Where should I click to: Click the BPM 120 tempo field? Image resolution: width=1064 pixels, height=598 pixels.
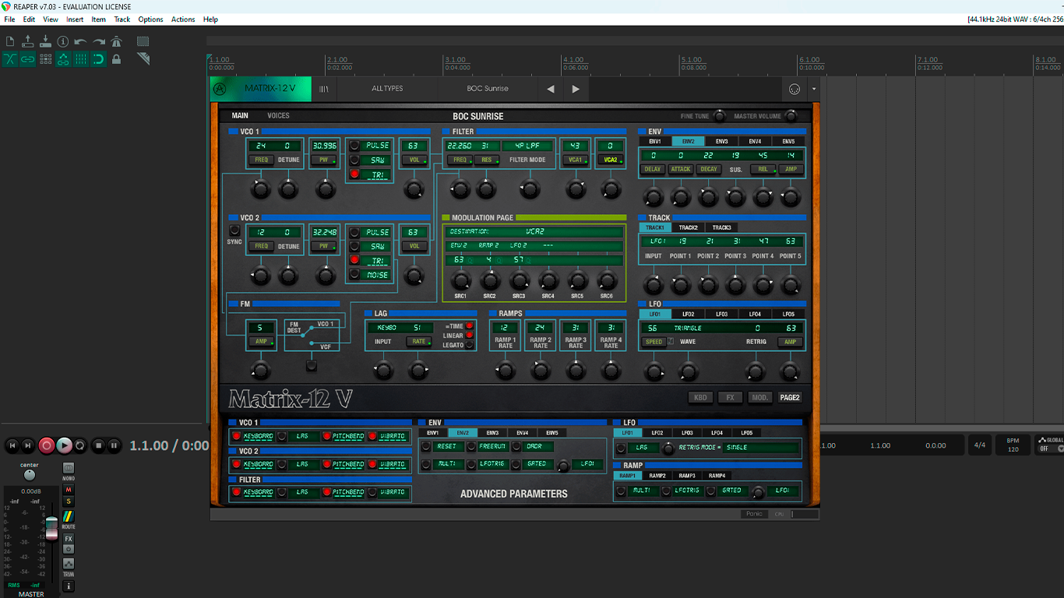pyautogui.click(x=1013, y=445)
